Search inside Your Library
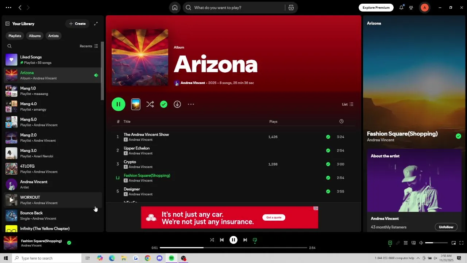The width and height of the screenshot is (467, 263). [x=9, y=46]
